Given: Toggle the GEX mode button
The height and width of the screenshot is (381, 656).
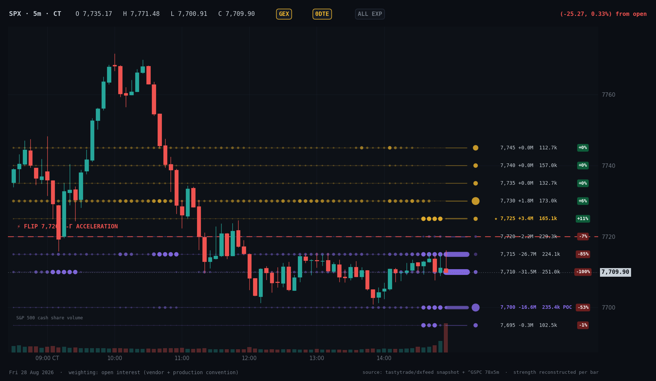Looking at the screenshot, I should pos(284,14).
